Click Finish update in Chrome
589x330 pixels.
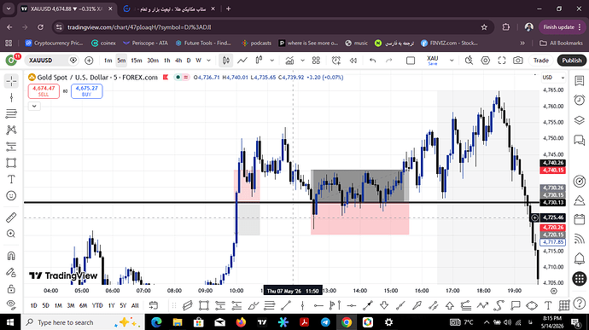pos(562,27)
